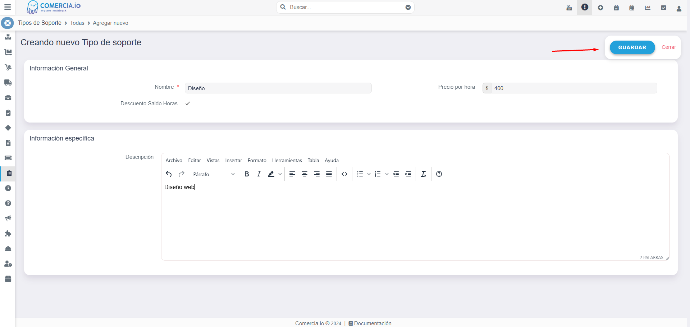Open the puzzle piece icon in the sidebar
This screenshot has width=690, height=327.
(8, 234)
